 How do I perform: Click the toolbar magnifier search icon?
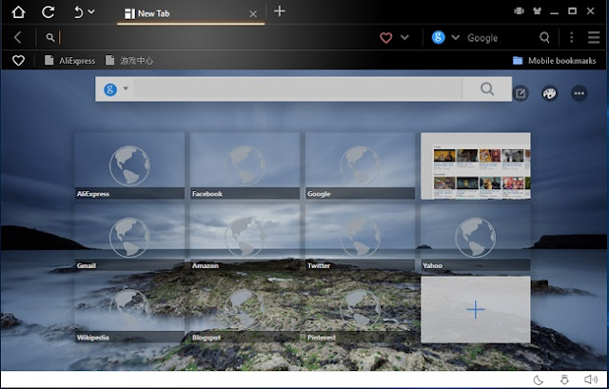pyautogui.click(x=545, y=38)
